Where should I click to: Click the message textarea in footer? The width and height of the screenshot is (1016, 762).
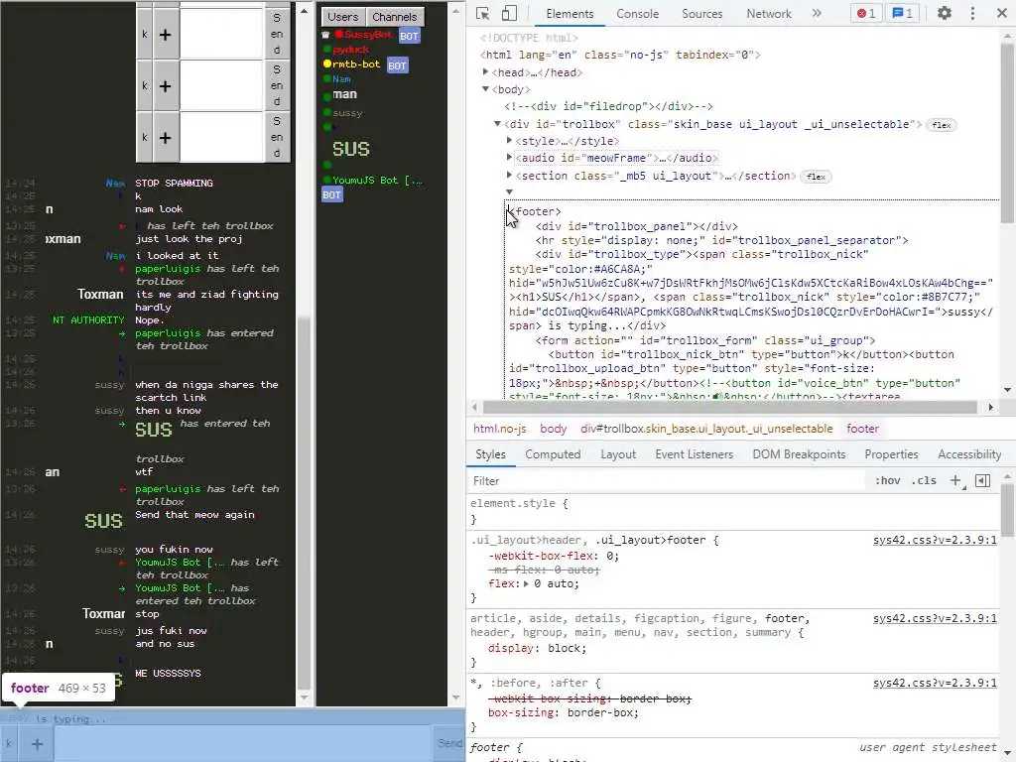[242, 744]
